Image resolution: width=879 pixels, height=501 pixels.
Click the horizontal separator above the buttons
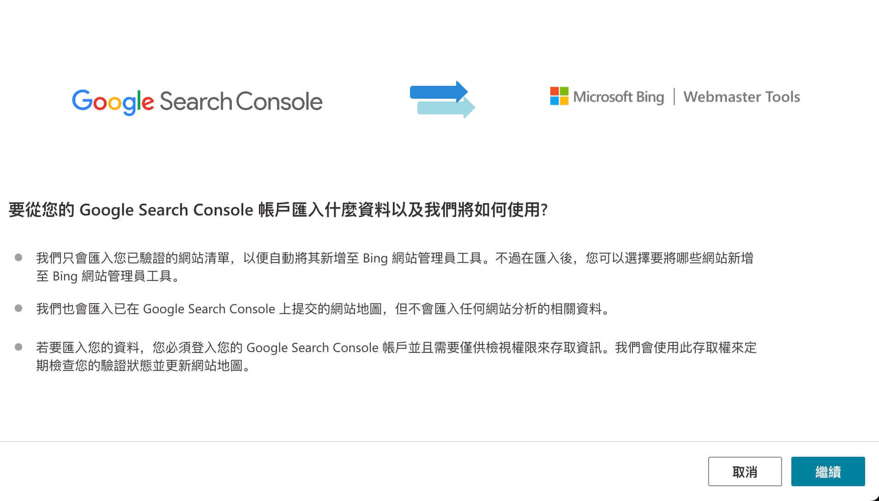439,441
